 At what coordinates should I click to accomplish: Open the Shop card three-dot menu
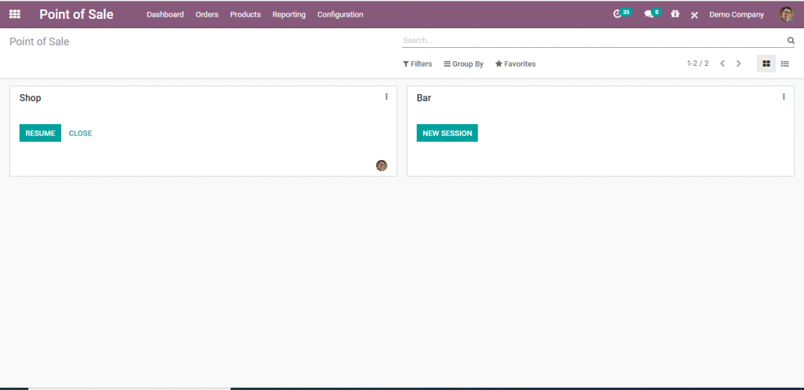386,97
